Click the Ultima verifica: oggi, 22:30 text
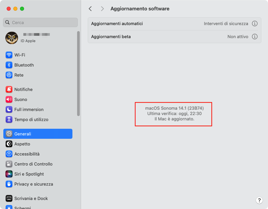This screenshot has width=268, height=209. [174, 113]
